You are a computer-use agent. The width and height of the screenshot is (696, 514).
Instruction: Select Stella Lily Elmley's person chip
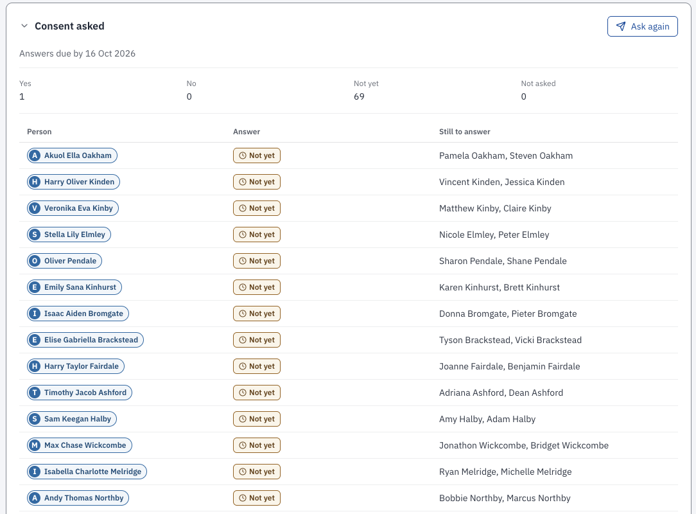69,235
